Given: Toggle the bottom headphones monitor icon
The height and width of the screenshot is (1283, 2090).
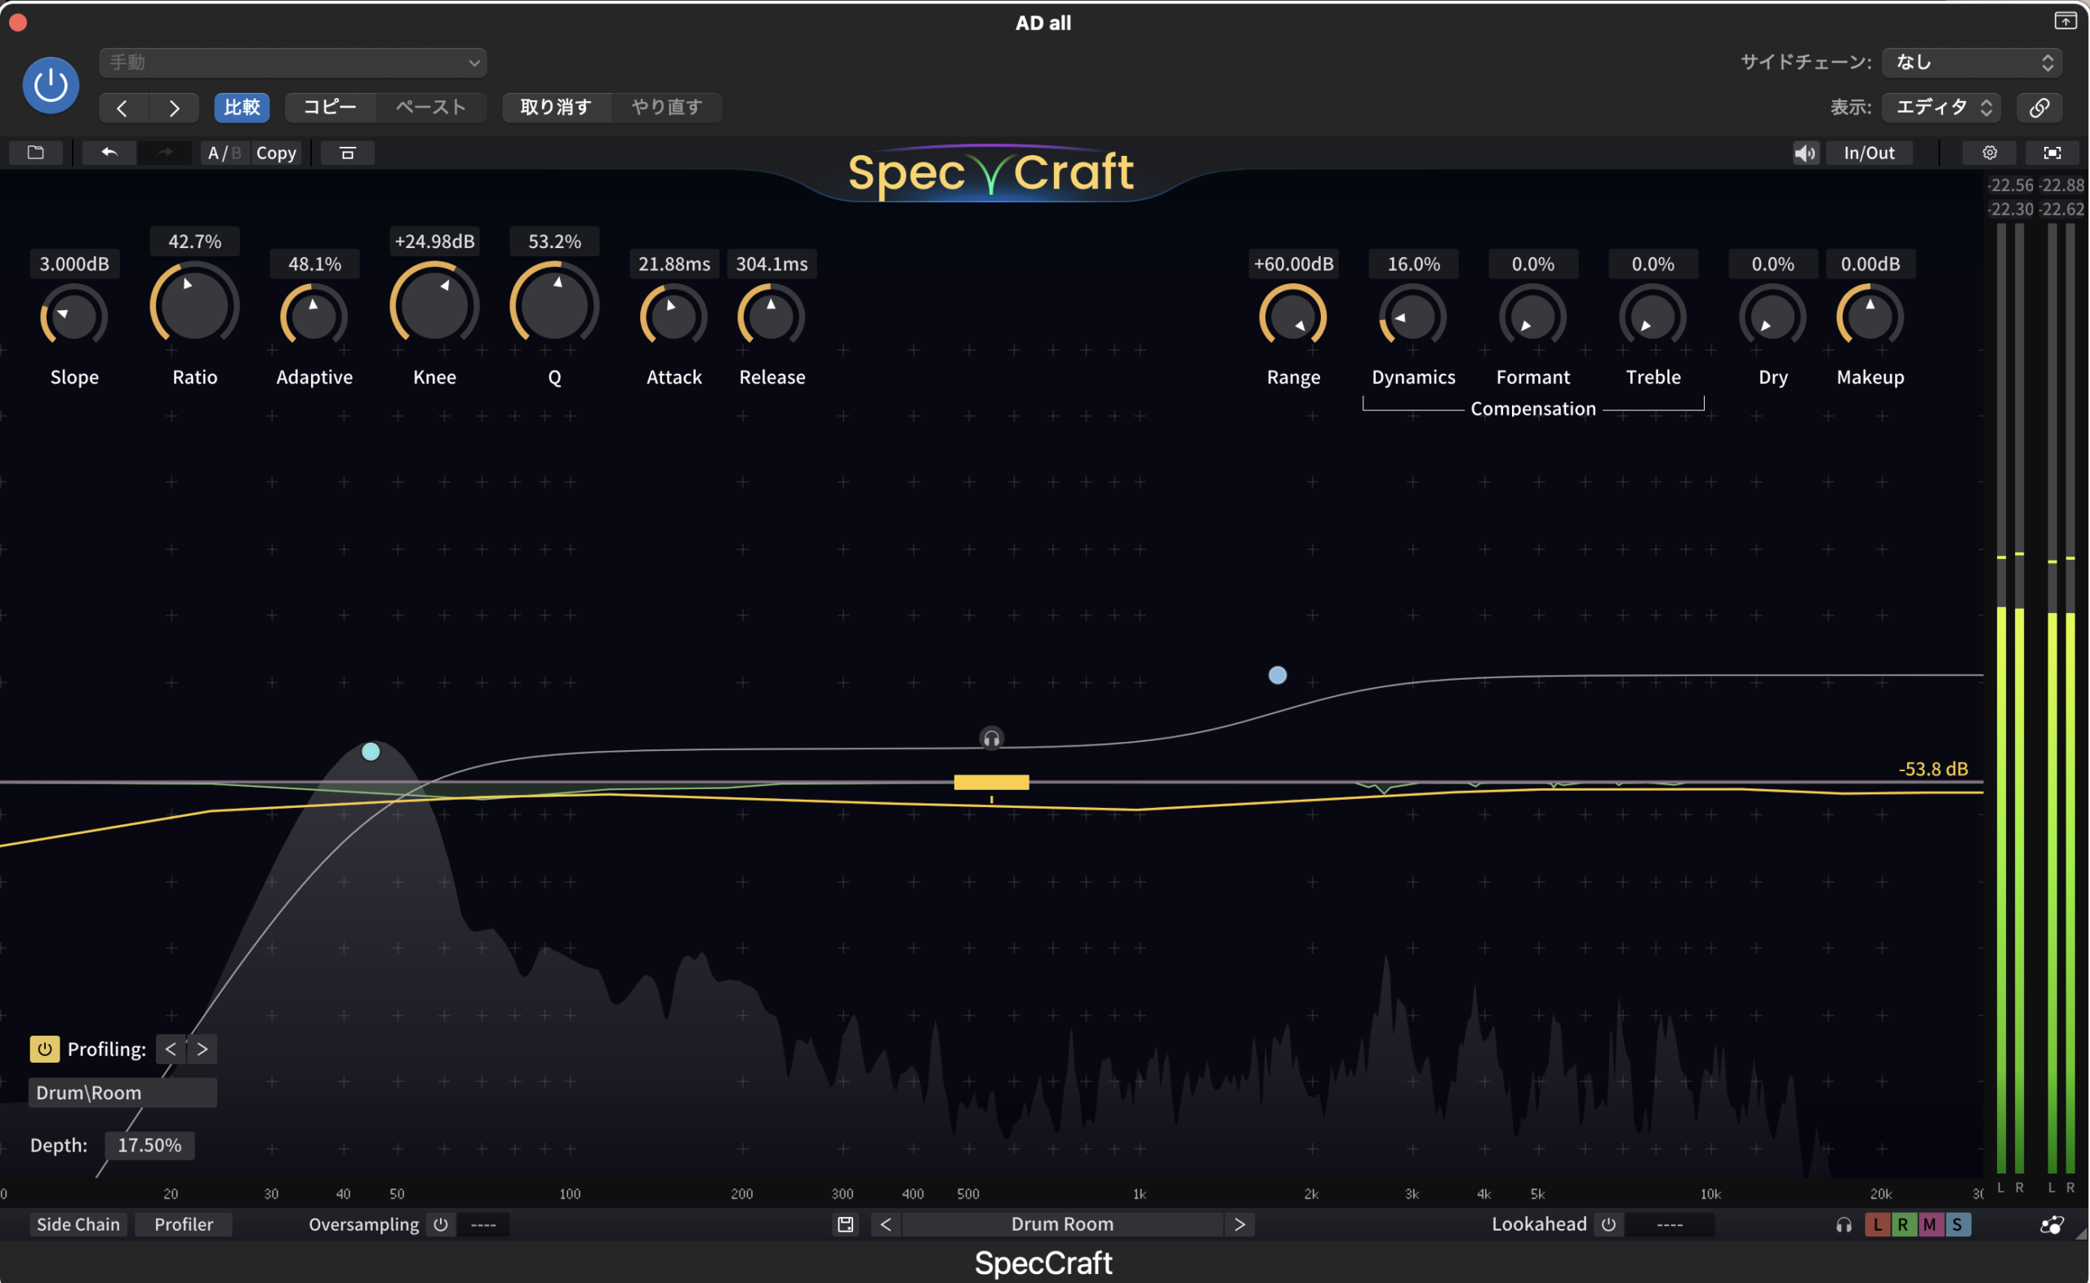Looking at the screenshot, I should click(x=1844, y=1224).
